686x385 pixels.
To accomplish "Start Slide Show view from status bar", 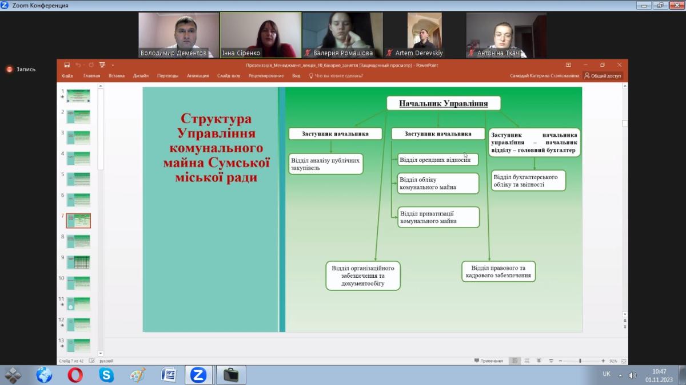I will coord(550,361).
